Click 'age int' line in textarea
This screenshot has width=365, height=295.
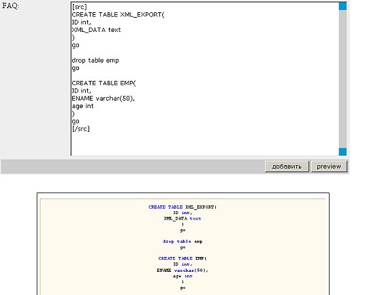point(82,106)
